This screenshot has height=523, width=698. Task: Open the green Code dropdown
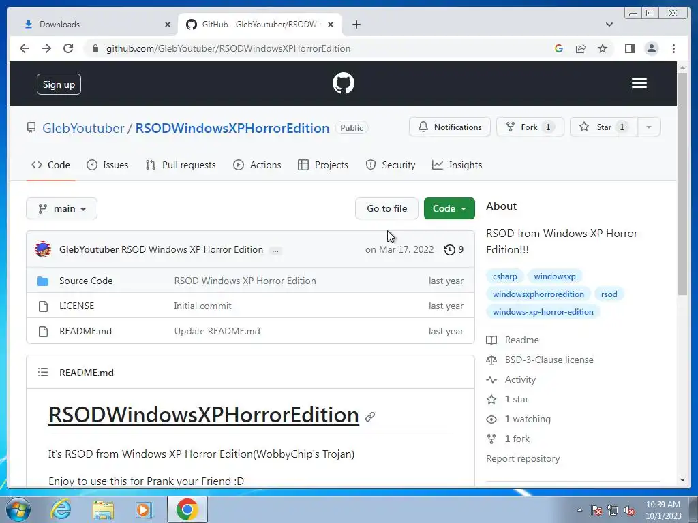pyautogui.click(x=449, y=208)
